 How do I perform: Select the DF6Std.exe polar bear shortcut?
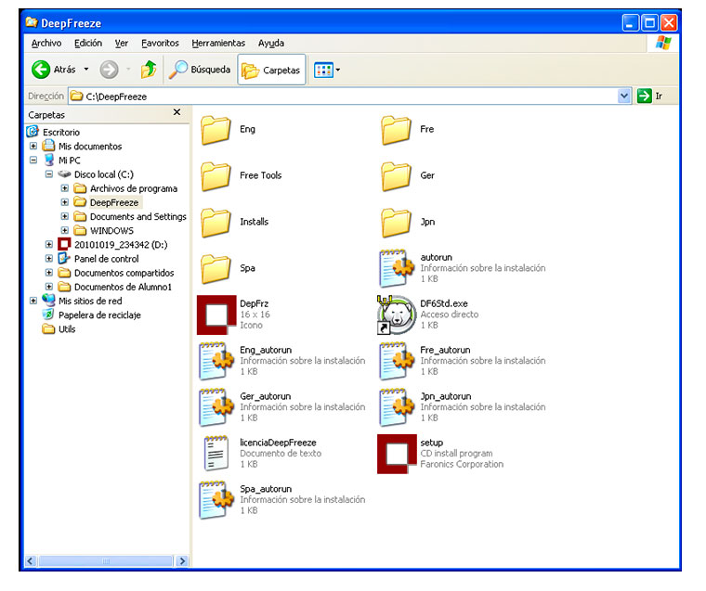pyautogui.click(x=397, y=315)
